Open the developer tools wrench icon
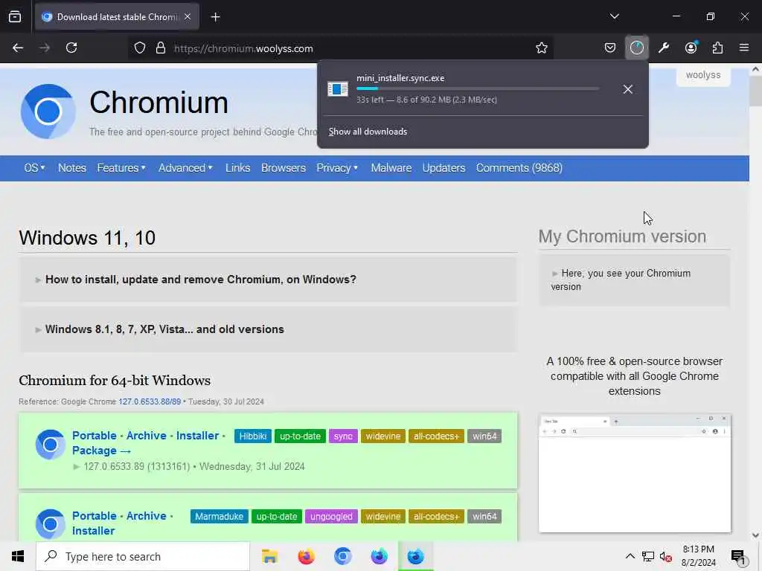 point(664,48)
